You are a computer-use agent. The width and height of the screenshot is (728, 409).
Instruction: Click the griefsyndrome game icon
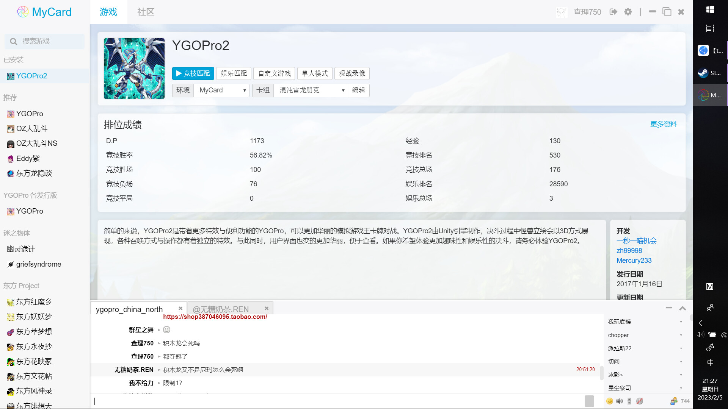pos(11,264)
